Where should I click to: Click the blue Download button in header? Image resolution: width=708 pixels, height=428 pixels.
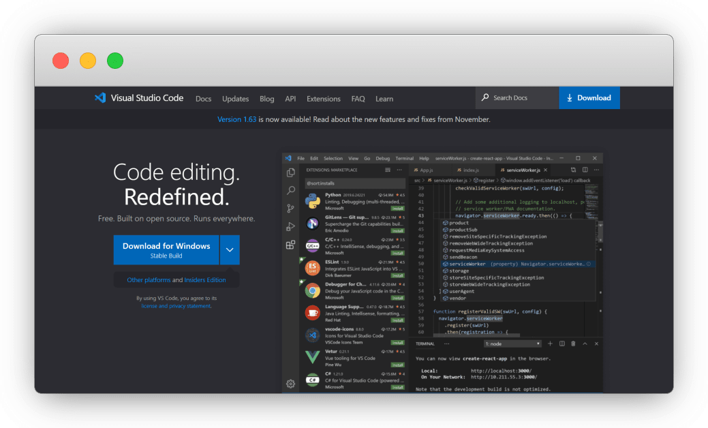point(589,97)
